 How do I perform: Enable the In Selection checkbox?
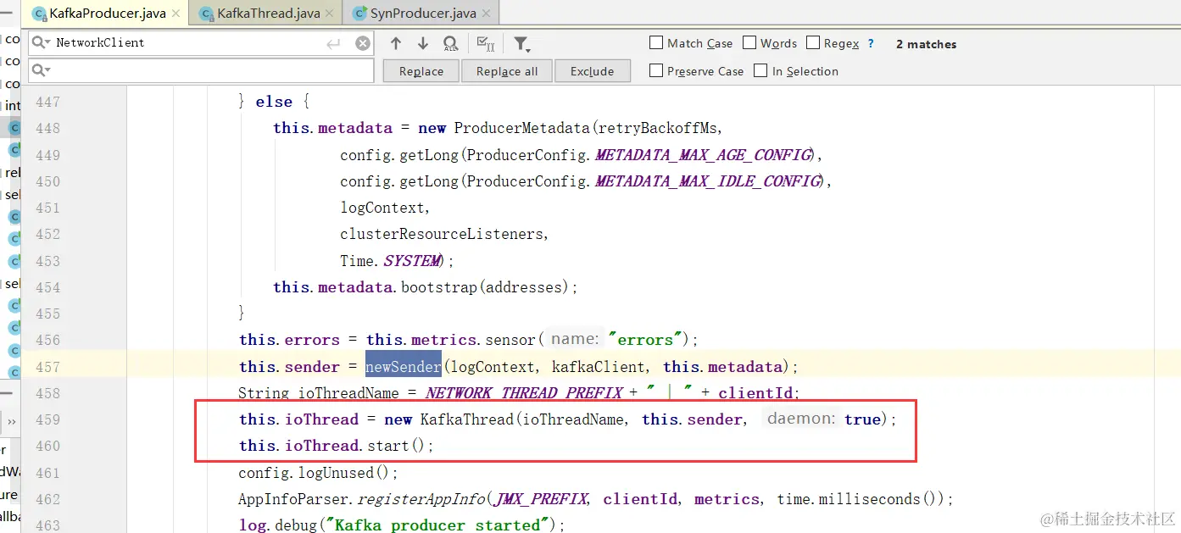click(x=760, y=70)
